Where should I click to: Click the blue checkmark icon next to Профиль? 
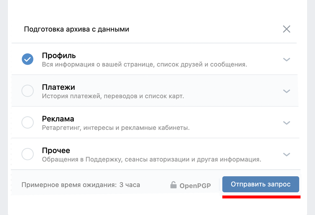[x=28, y=59]
